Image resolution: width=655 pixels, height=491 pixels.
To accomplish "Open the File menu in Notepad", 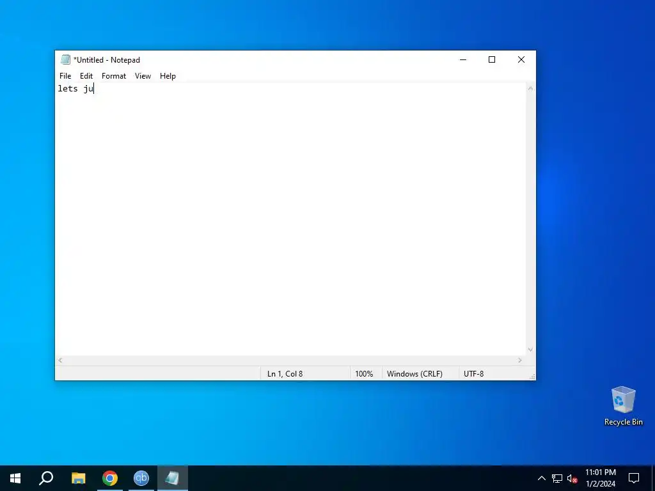I will [x=65, y=76].
